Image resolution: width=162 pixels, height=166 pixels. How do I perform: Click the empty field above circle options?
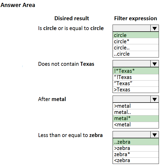point(132,28)
